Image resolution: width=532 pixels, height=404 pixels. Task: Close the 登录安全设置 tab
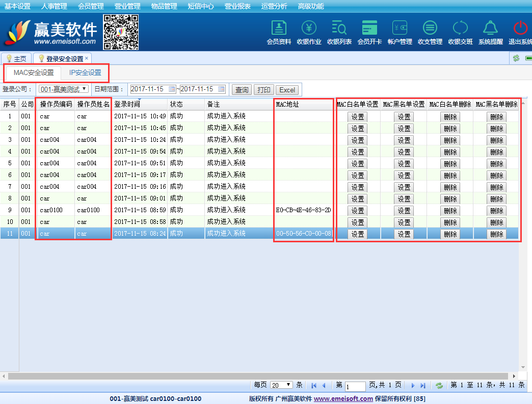click(x=87, y=58)
